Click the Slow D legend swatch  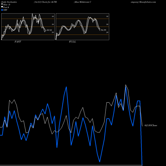[x=2, y=4]
